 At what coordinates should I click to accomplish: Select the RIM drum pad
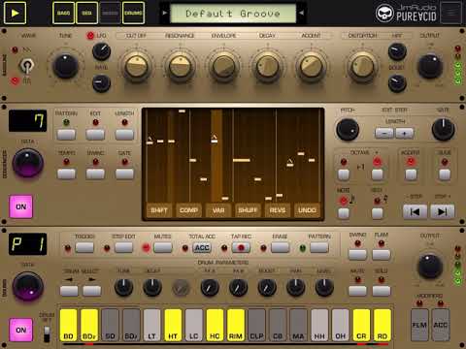pos(236,325)
